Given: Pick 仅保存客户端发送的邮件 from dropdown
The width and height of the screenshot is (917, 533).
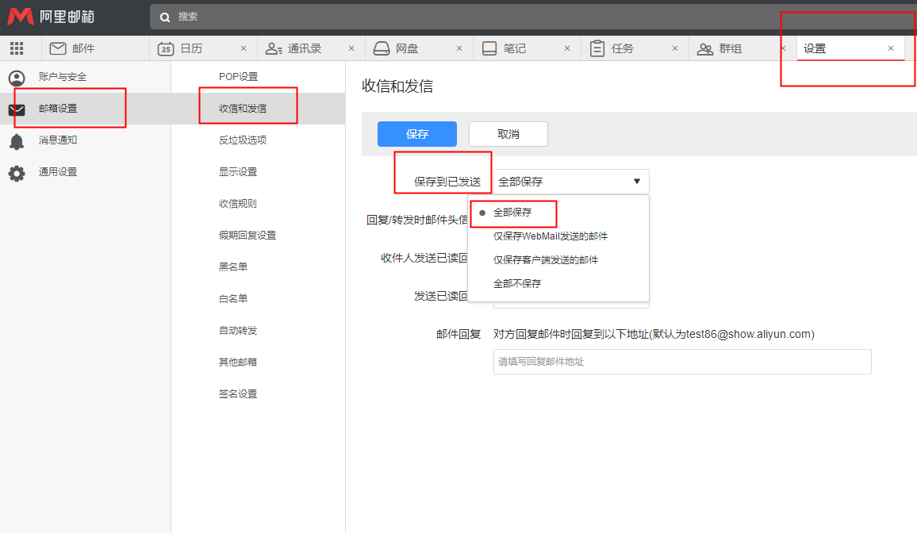Looking at the screenshot, I should pos(546,260).
